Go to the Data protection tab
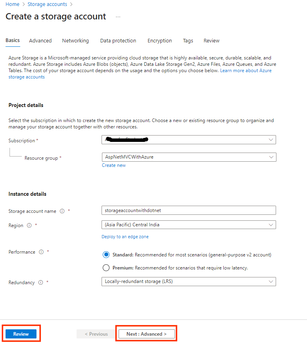 (118, 40)
